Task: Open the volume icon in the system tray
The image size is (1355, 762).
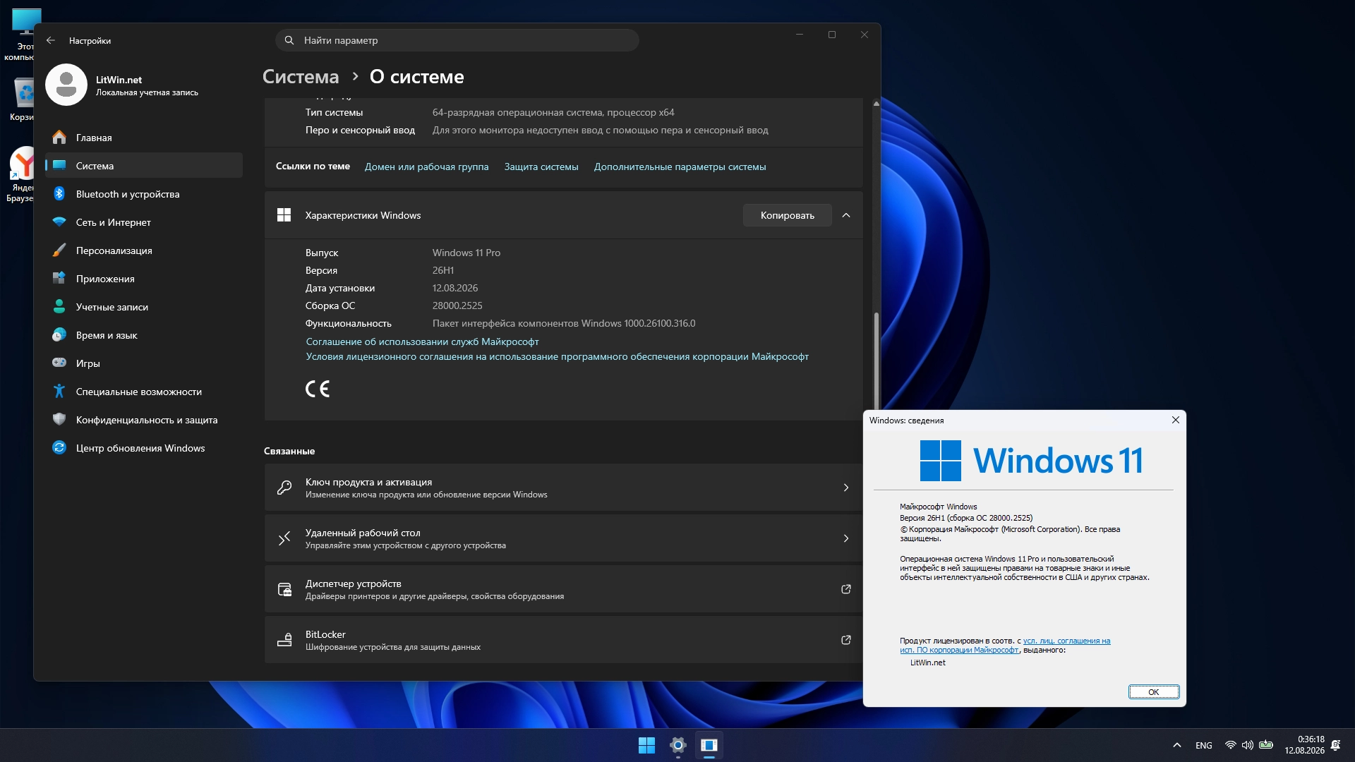Action: coord(1248,745)
